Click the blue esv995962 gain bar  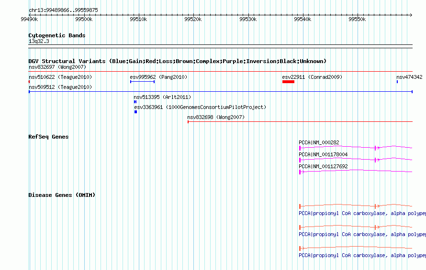pyautogui.click(x=142, y=82)
